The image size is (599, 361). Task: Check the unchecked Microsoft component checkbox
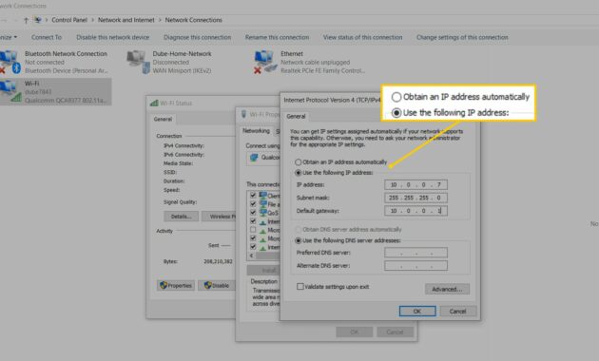pyautogui.click(x=253, y=230)
